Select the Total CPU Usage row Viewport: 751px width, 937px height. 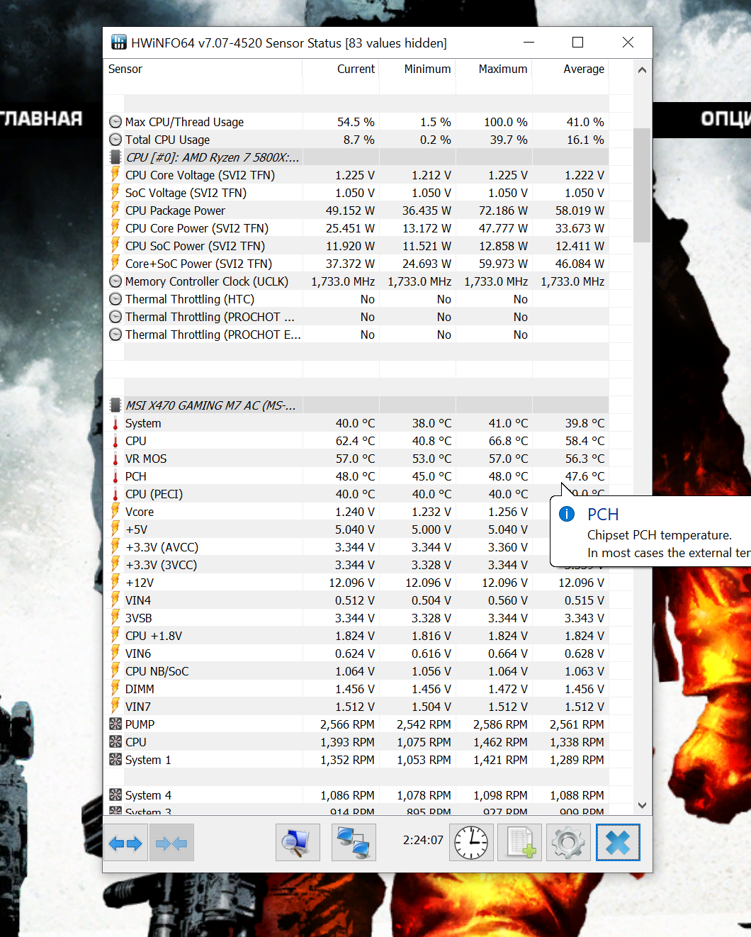click(356, 140)
